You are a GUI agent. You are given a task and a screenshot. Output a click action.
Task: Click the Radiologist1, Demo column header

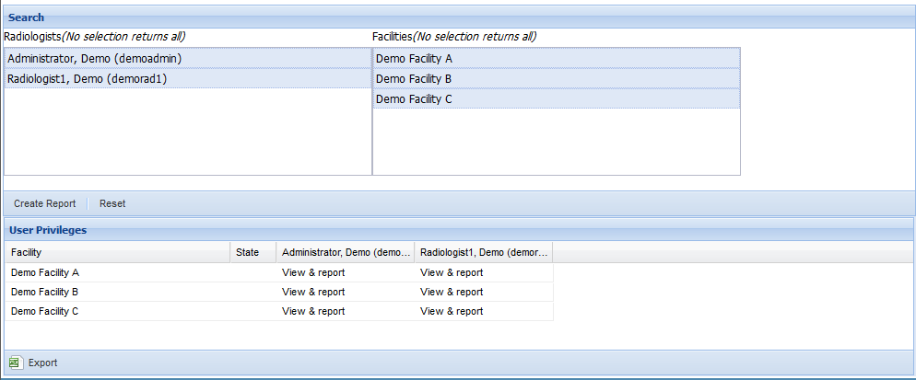click(x=484, y=252)
